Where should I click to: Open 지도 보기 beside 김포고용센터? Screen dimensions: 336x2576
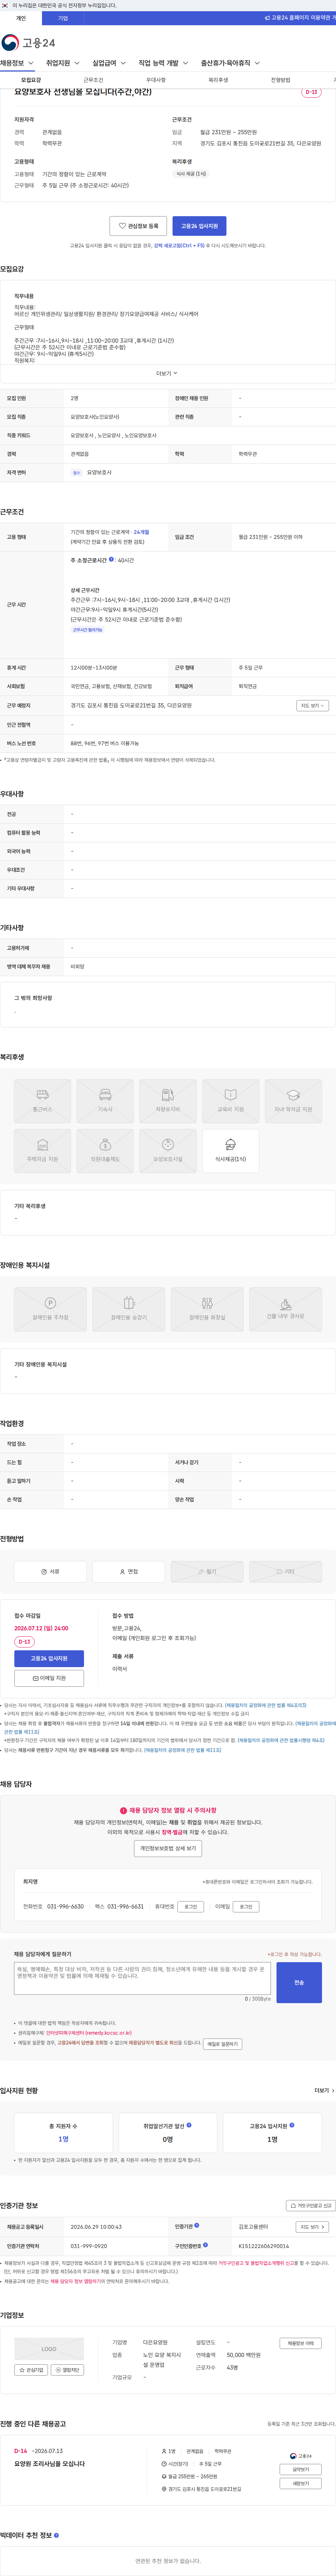point(312,2227)
